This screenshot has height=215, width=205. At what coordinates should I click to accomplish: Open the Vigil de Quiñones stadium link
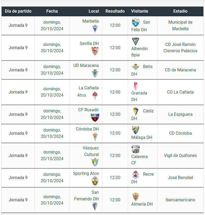pos(180,155)
